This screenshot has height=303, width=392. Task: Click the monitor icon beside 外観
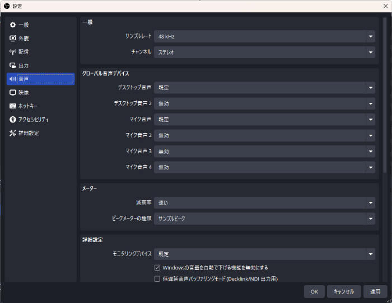point(13,39)
